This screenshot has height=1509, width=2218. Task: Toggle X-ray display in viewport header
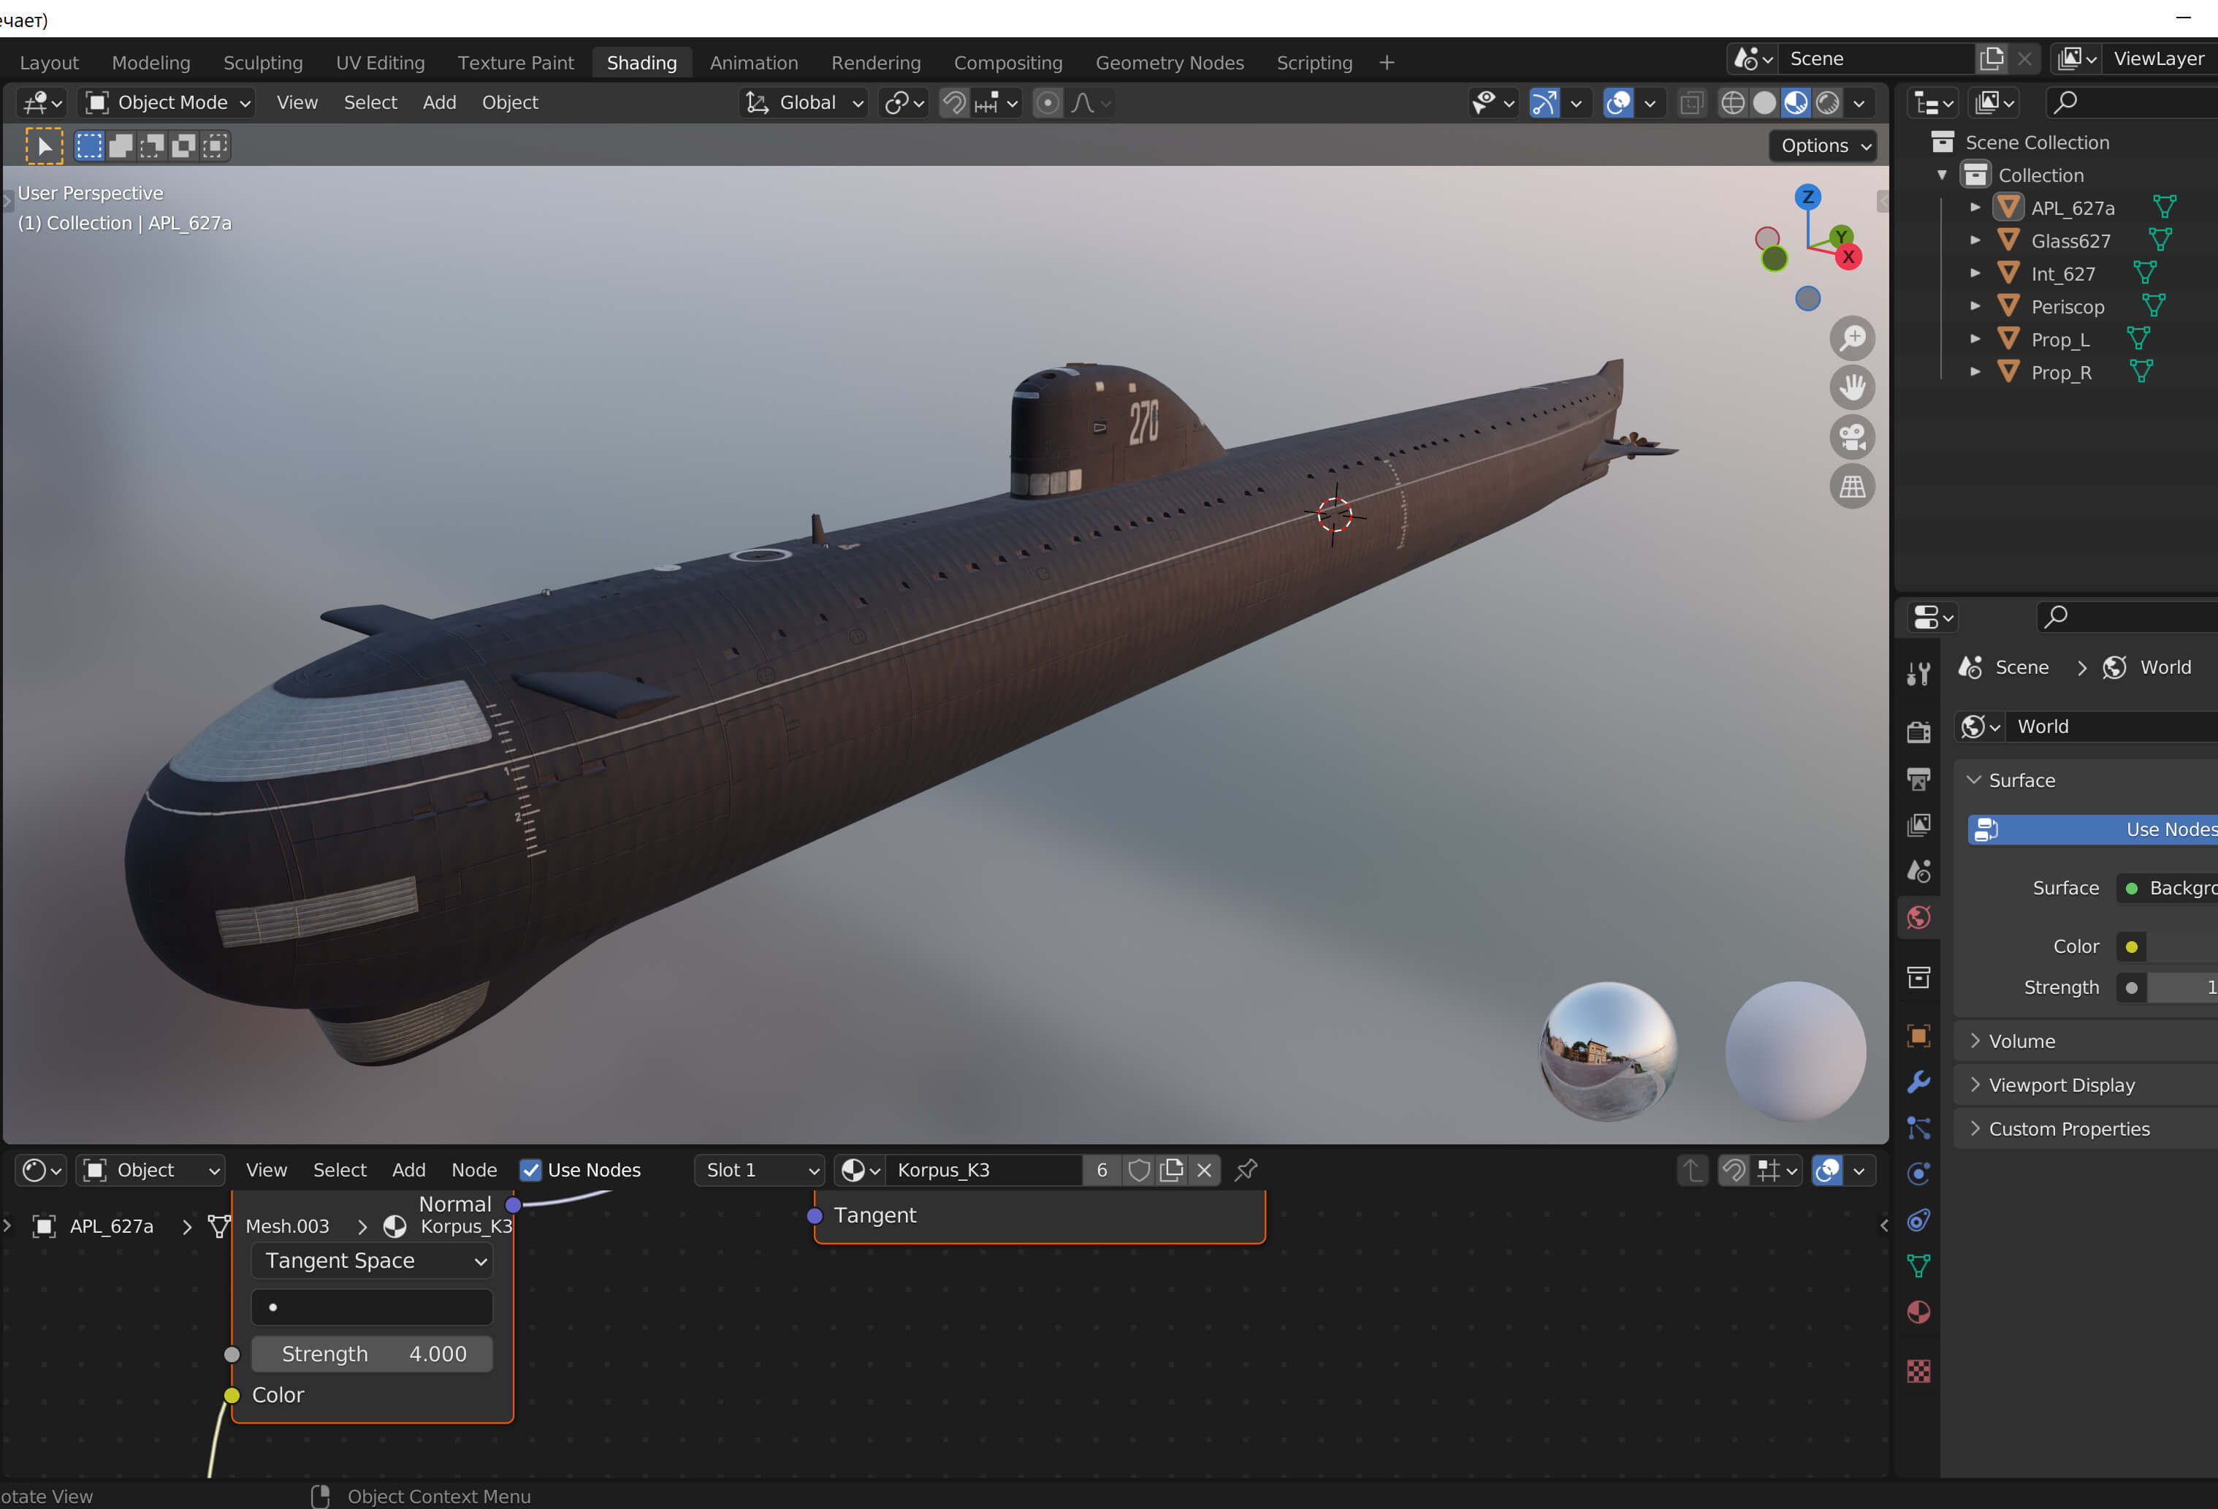(1691, 103)
